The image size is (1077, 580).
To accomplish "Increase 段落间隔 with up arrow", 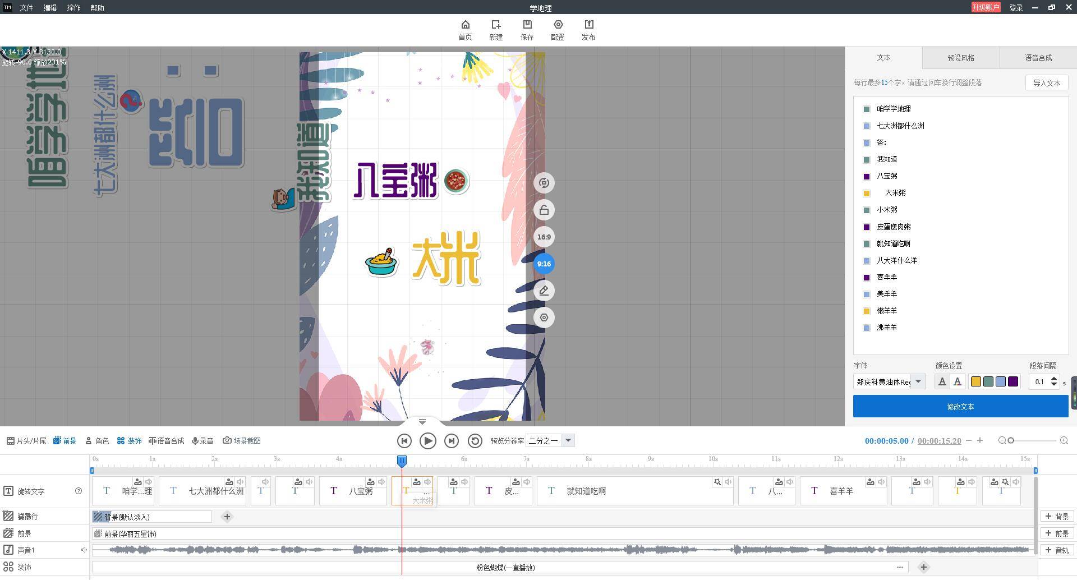I will 1054,379.
